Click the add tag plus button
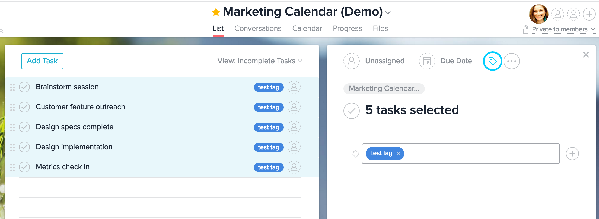 click(572, 154)
